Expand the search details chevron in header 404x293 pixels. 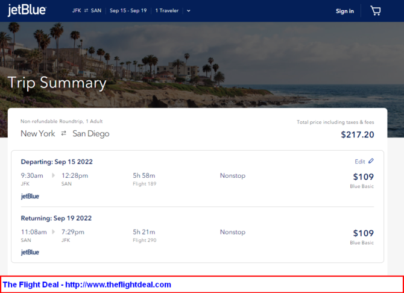[x=189, y=11]
